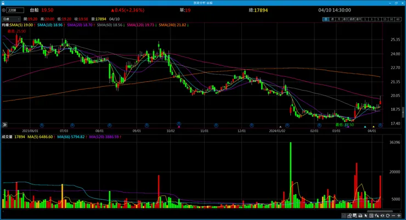Click the SMA(5) 19.00 indicator label

(x=22, y=25)
